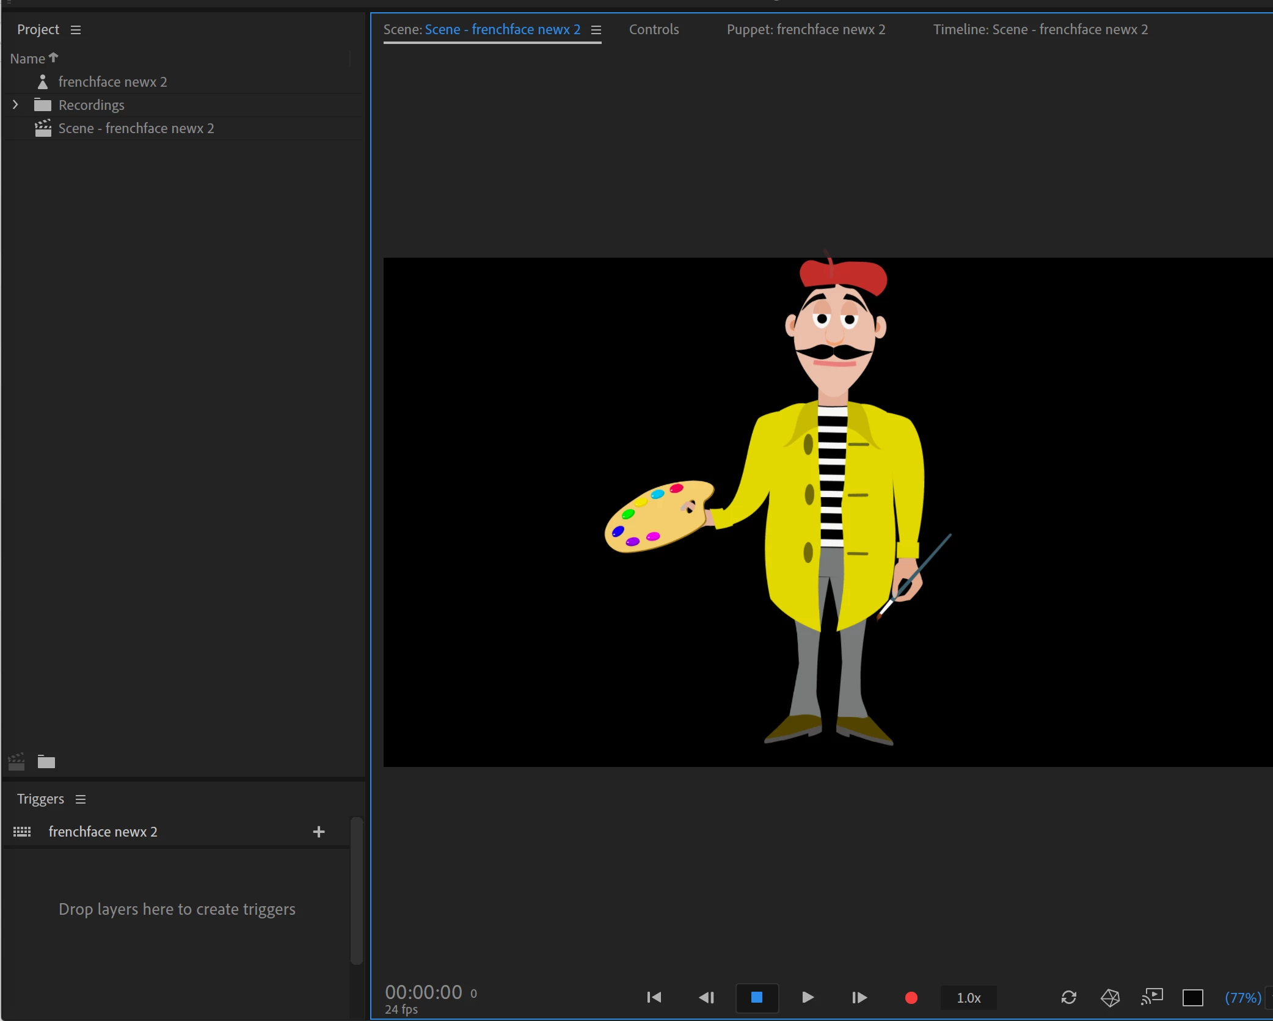This screenshot has height=1021, width=1273.
Task: Create a new folder in the Project panel
Action: point(46,761)
